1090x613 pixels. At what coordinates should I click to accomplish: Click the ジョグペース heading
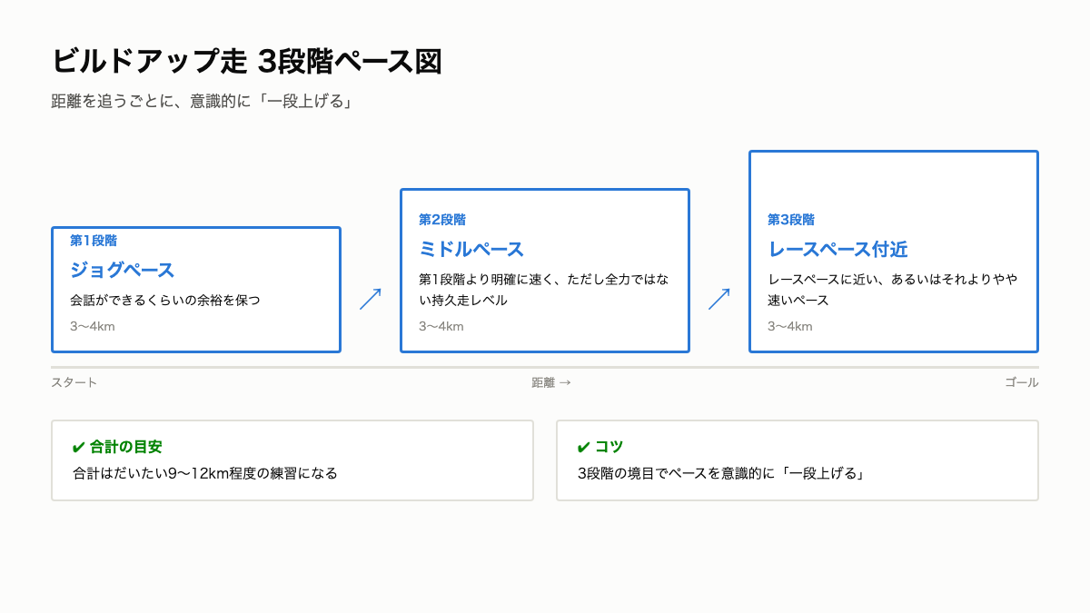pos(122,270)
